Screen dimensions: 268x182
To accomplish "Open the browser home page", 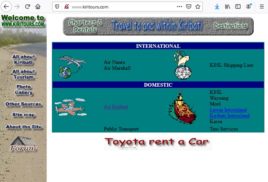I will 38,7.
